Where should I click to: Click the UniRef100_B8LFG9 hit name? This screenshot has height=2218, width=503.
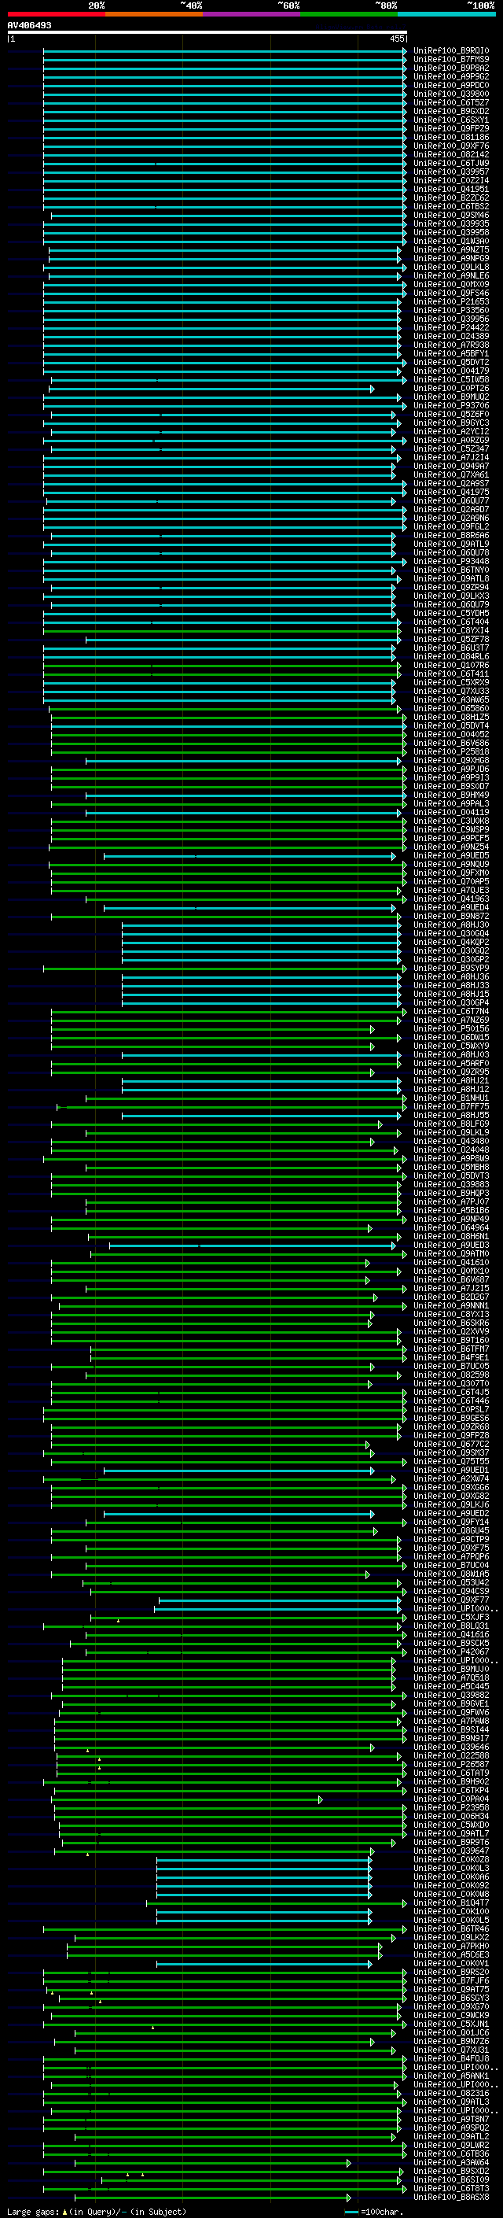click(451, 1124)
